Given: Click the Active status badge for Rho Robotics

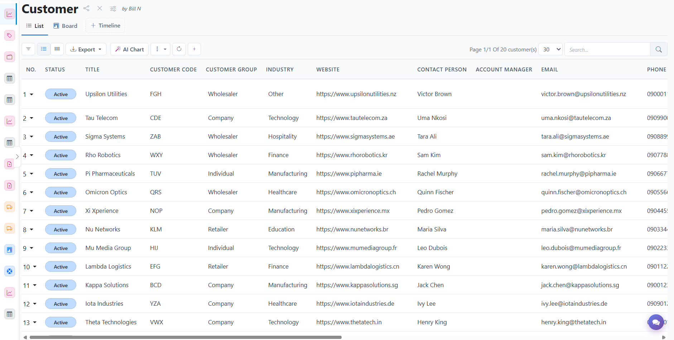Looking at the screenshot, I should [61, 155].
